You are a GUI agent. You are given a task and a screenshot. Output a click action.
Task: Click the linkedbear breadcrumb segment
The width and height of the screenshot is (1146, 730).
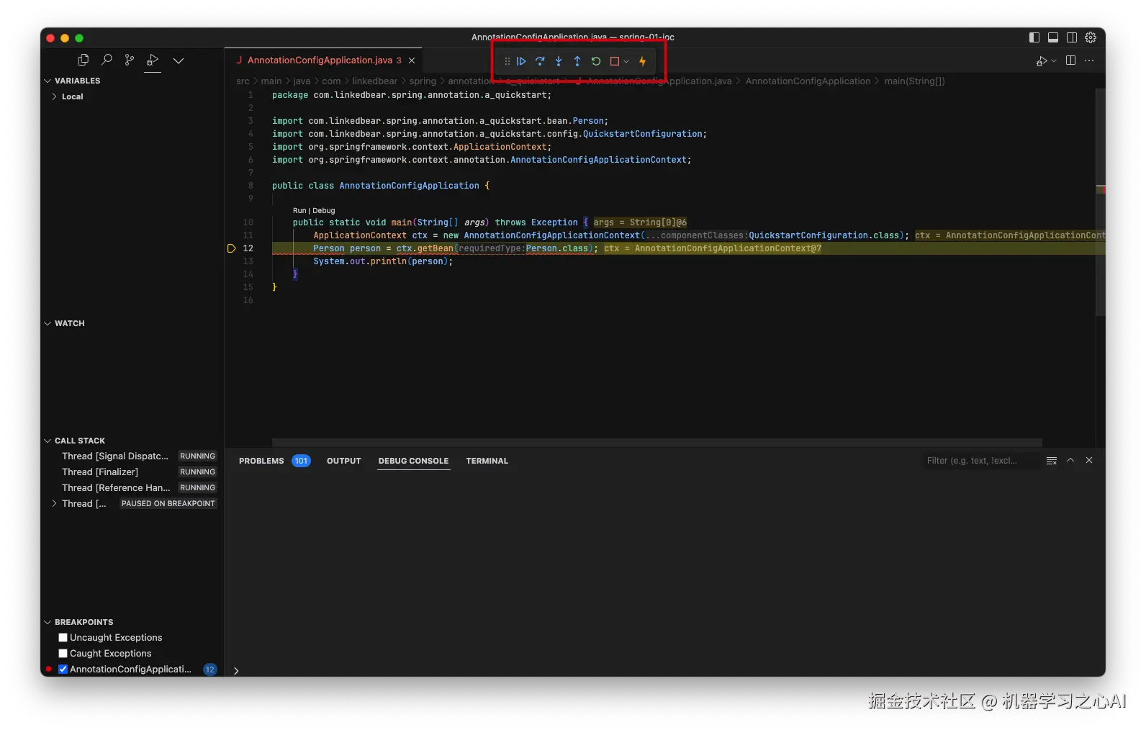click(374, 81)
